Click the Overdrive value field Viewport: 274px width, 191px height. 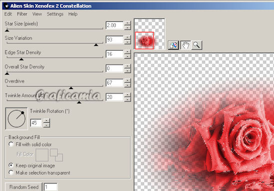[x=114, y=83]
